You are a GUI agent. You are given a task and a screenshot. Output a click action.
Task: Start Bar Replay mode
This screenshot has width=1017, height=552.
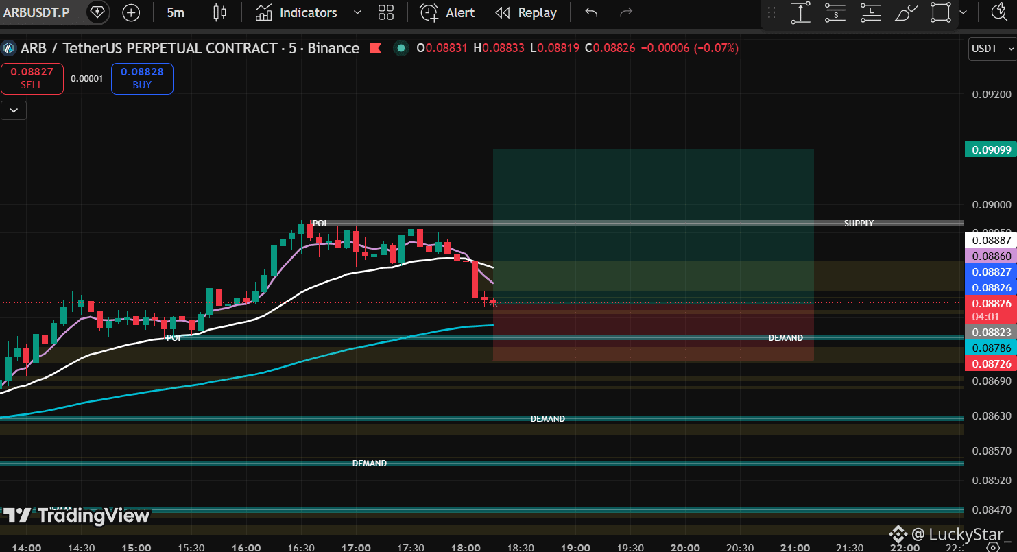[x=526, y=12]
